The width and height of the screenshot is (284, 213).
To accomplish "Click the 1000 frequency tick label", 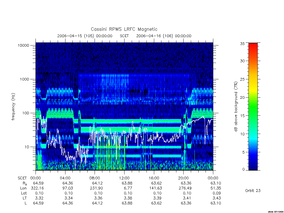I will click(24, 79).
